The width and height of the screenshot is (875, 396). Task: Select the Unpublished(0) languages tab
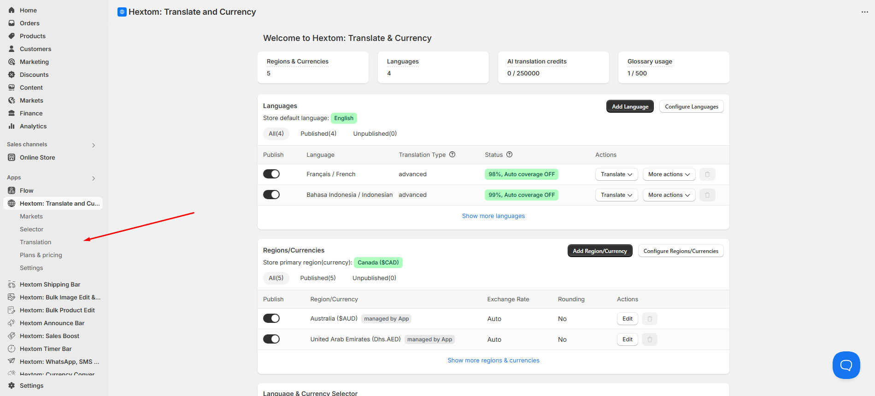(375, 133)
